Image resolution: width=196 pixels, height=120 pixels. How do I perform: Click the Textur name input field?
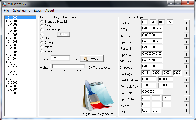point(60,58)
